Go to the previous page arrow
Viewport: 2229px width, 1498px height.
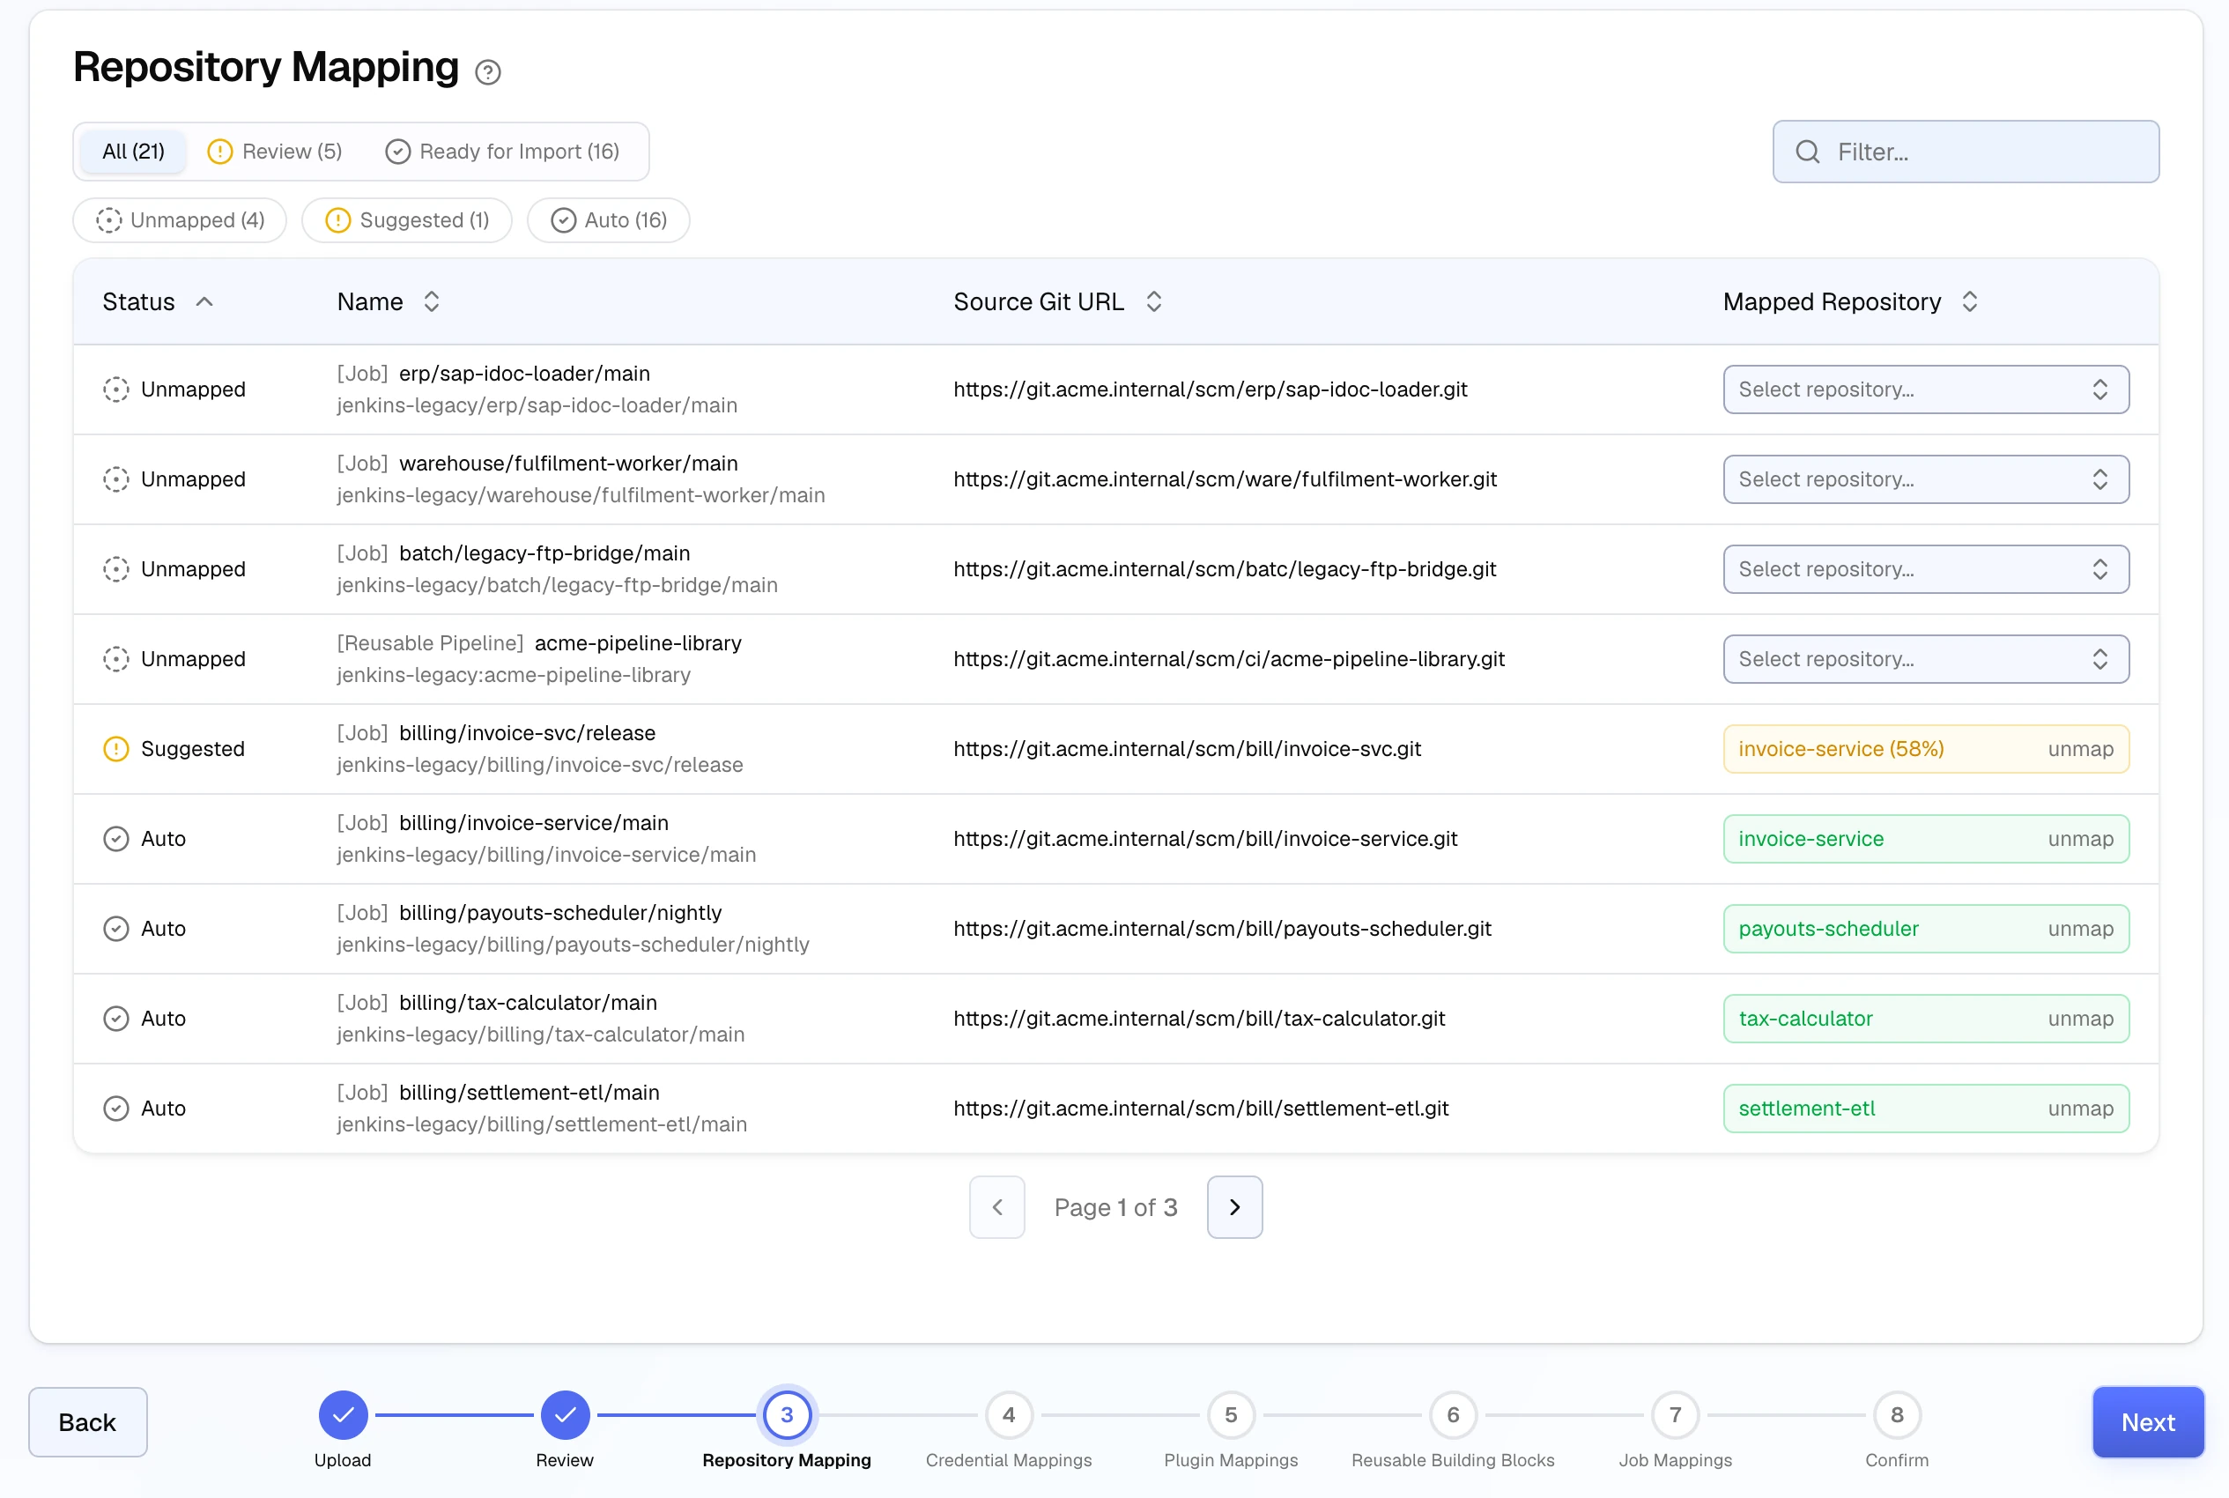click(x=997, y=1207)
